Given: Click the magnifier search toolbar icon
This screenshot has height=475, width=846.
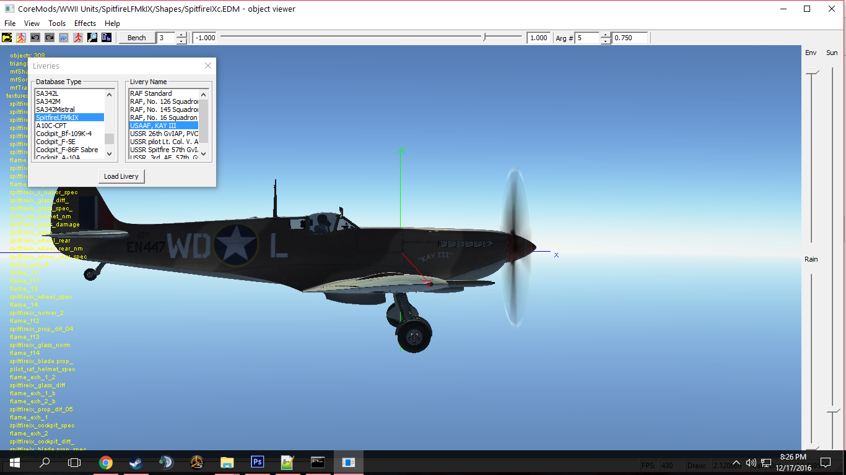Looking at the screenshot, I should tap(92, 38).
